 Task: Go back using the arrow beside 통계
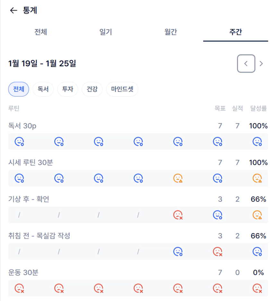click(x=13, y=11)
